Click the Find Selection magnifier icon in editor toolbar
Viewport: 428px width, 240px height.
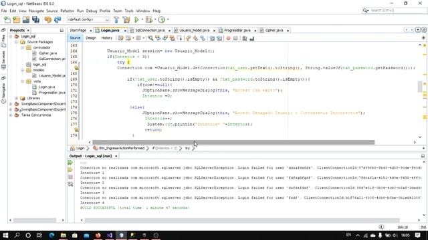click(x=150, y=38)
